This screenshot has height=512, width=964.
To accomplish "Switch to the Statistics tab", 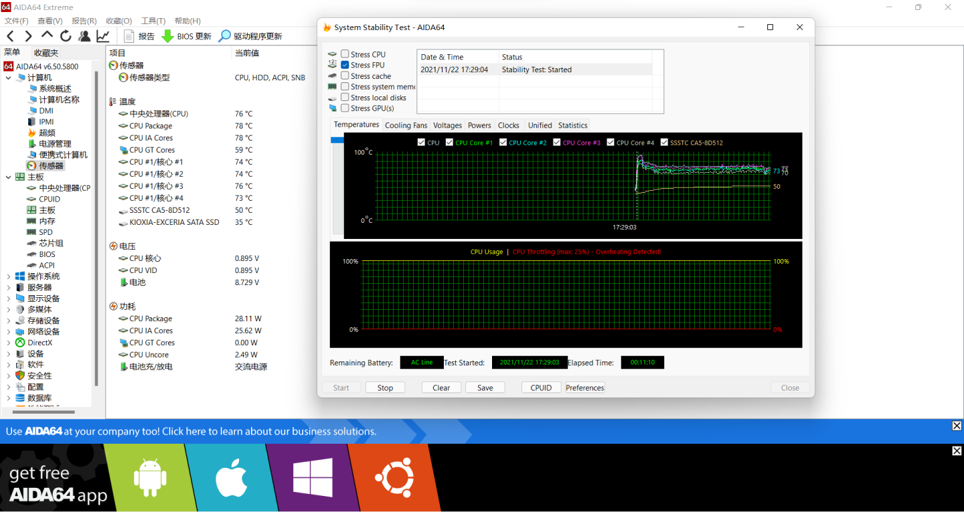I will [572, 125].
